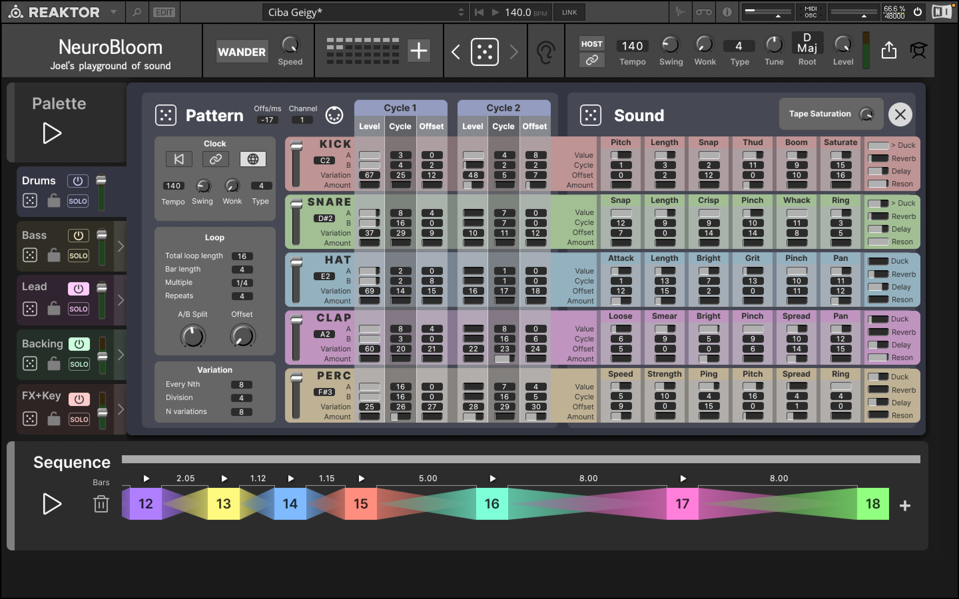Add a new preset with plus icon
Viewport: 959px width, 599px height.
click(419, 51)
